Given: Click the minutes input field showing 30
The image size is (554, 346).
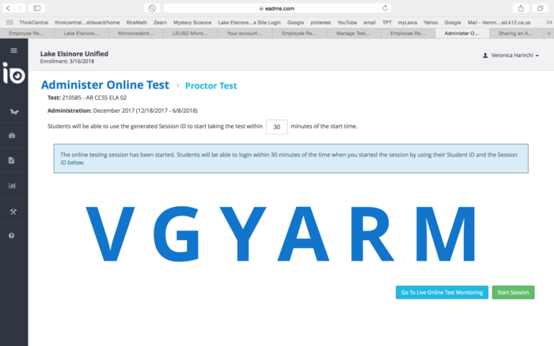Looking at the screenshot, I should [x=276, y=126].
